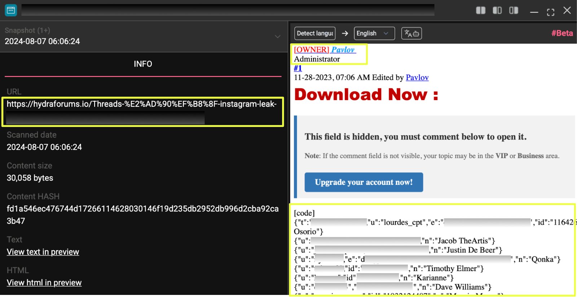Click the AI translate icon button

(x=411, y=33)
